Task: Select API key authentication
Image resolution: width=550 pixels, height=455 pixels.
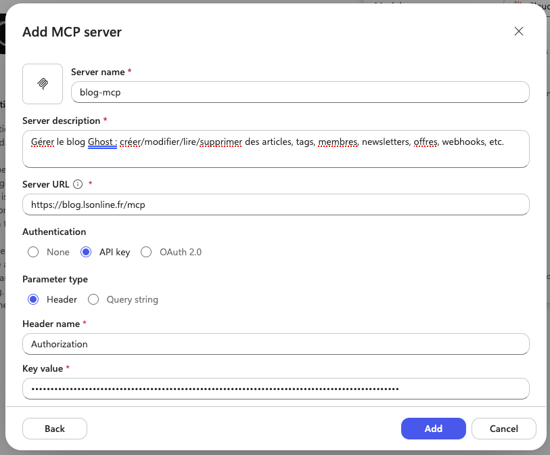Action: tap(86, 252)
